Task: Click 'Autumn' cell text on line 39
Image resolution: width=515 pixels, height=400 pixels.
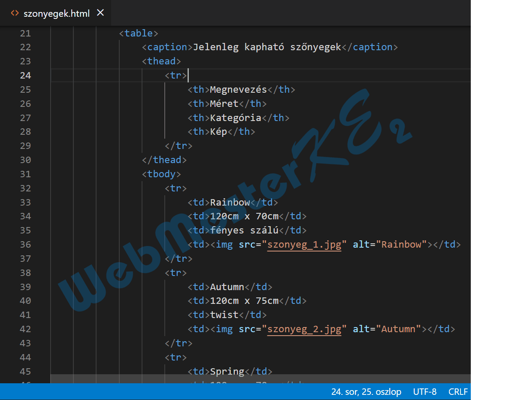Action: coord(227,287)
